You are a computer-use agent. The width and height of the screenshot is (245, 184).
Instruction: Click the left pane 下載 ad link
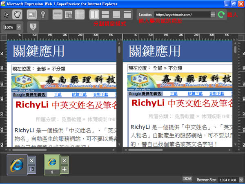(58, 94)
